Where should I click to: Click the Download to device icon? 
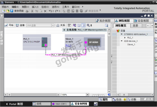coord(68,11)
